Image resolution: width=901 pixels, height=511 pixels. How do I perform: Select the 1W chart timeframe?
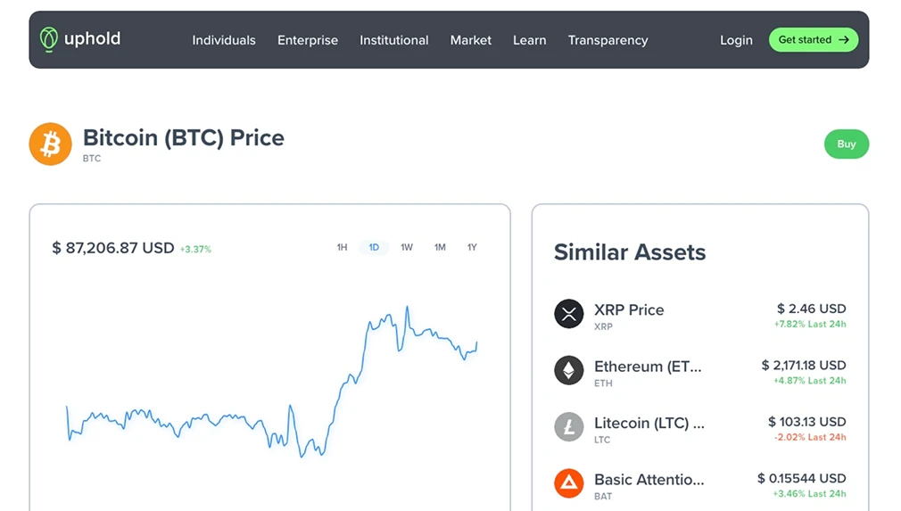[x=407, y=247]
